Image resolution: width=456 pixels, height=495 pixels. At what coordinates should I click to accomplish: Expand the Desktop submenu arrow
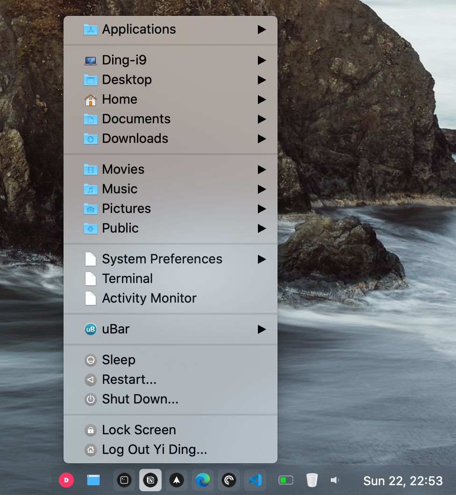click(262, 80)
